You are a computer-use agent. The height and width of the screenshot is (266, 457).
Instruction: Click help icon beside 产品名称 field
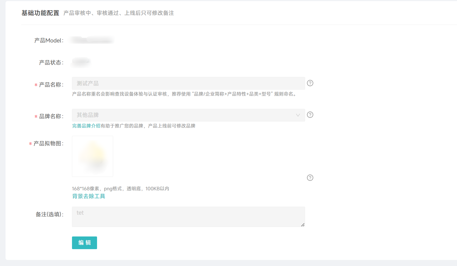click(x=310, y=83)
